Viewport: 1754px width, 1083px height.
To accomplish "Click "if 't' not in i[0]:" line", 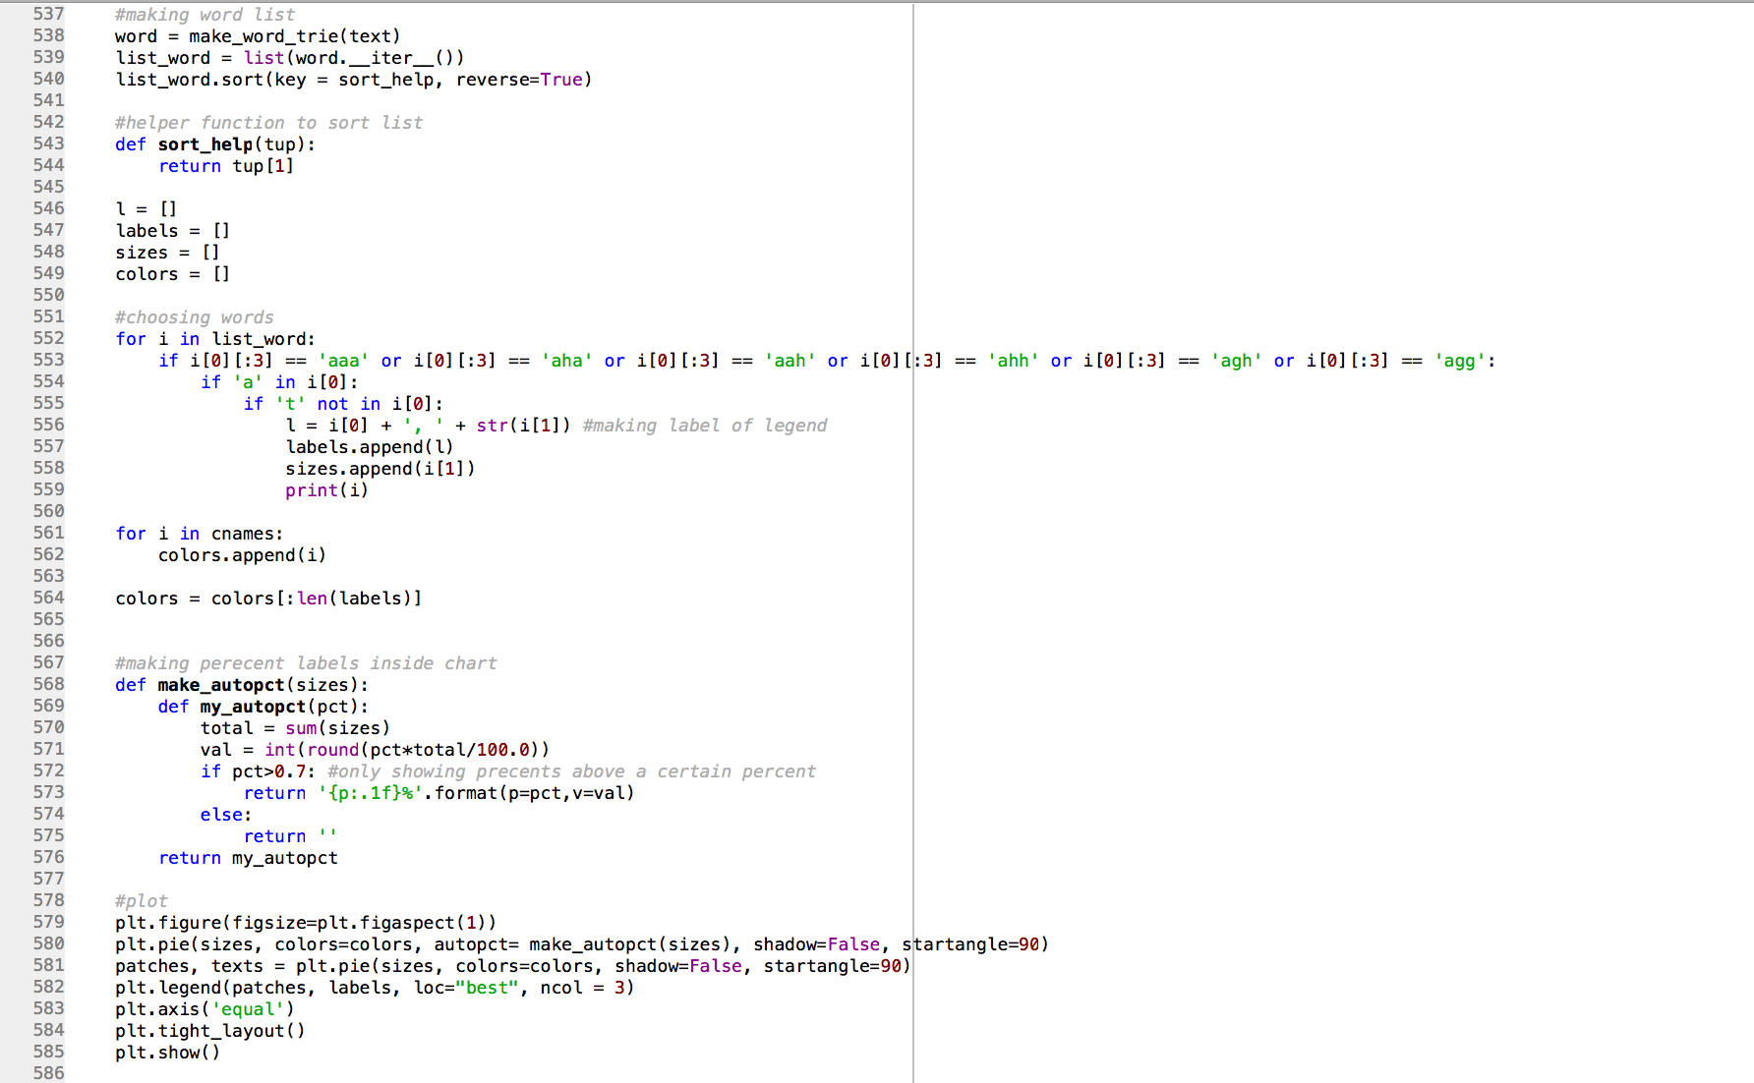I will pos(343,404).
